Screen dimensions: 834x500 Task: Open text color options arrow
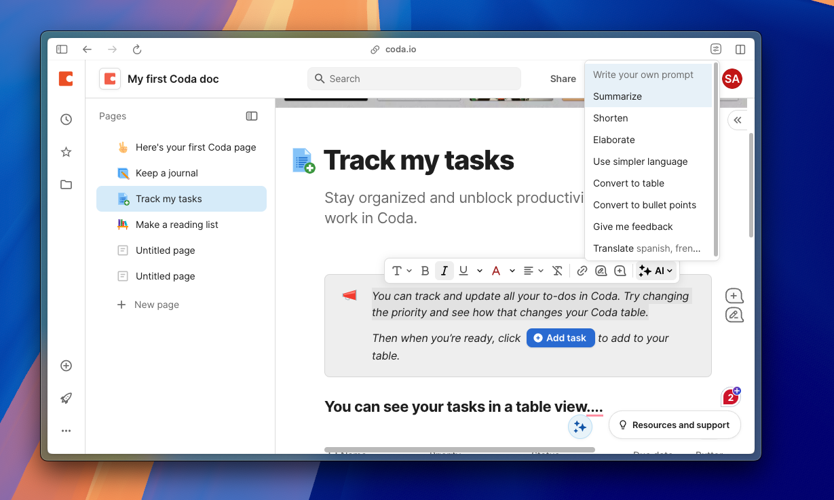pyautogui.click(x=512, y=271)
